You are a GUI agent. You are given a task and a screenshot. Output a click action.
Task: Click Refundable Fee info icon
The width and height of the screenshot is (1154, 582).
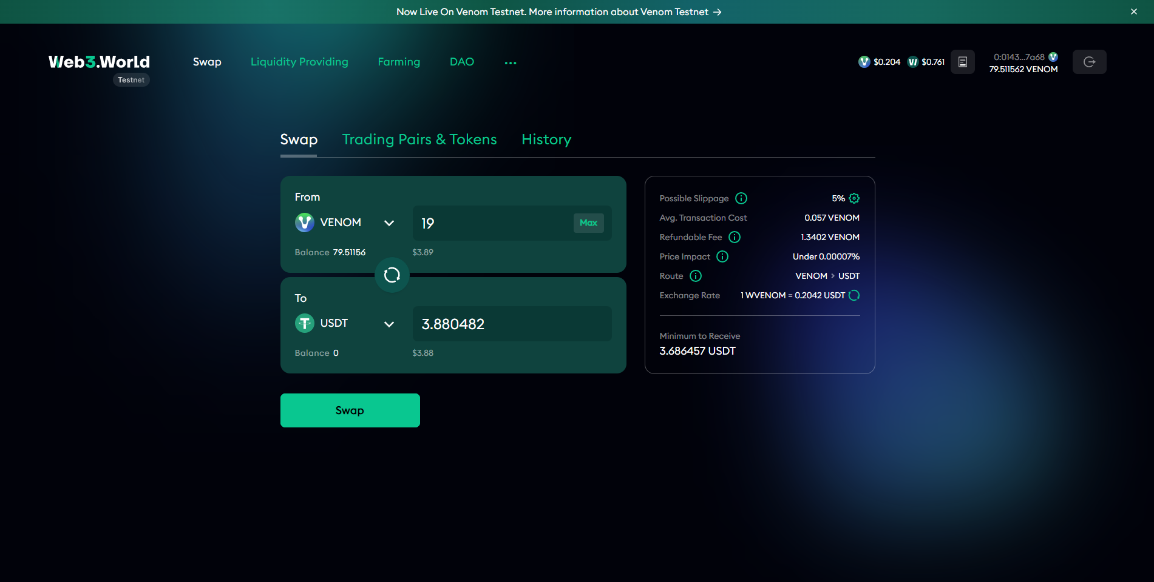[x=735, y=237]
